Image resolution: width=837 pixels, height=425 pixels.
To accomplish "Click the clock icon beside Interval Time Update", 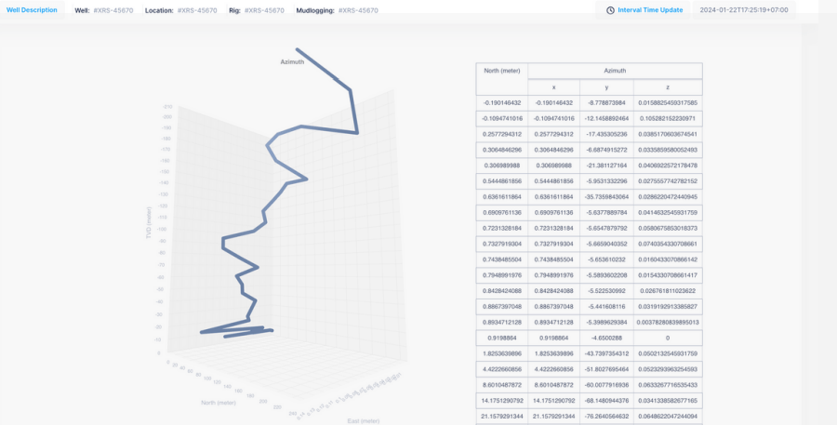I will [x=610, y=10].
